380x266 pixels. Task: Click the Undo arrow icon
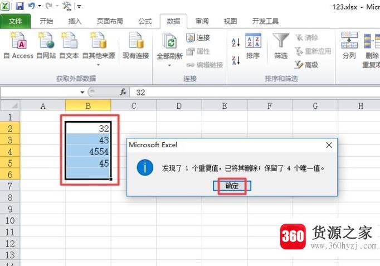coord(32,6)
